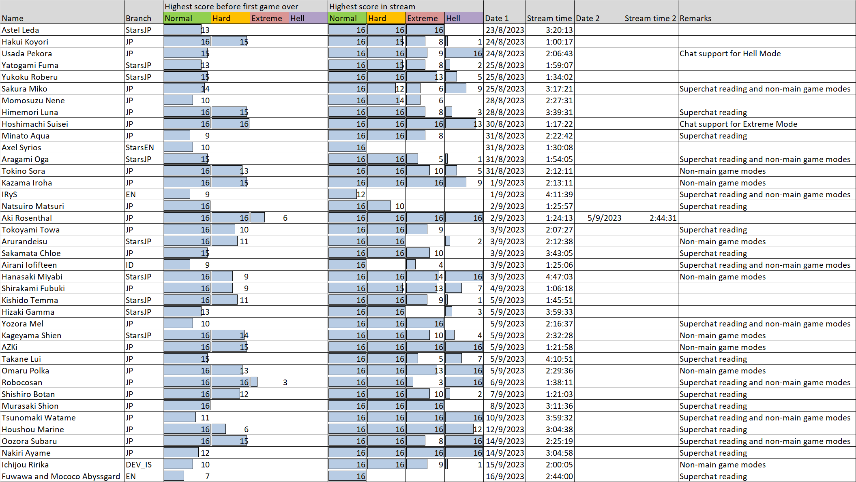Select the Hakui Koyori name cell
Image resolution: width=856 pixels, height=482 pixels.
[x=62, y=42]
